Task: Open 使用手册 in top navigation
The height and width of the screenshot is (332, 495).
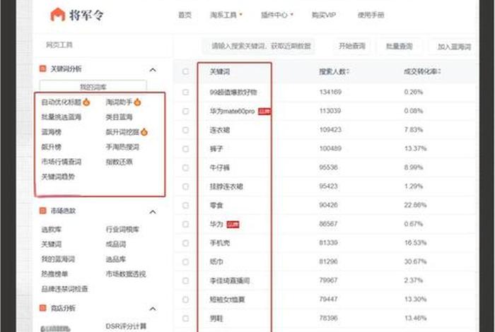Action: pyautogui.click(x=371, y=15)
